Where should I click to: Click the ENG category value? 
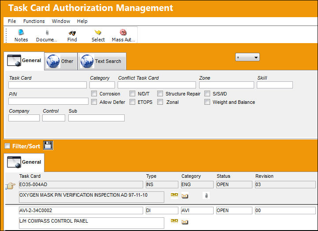coord(197,185)
